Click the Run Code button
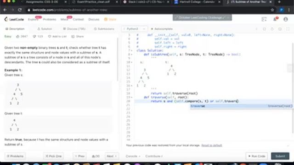 (257, 156)
